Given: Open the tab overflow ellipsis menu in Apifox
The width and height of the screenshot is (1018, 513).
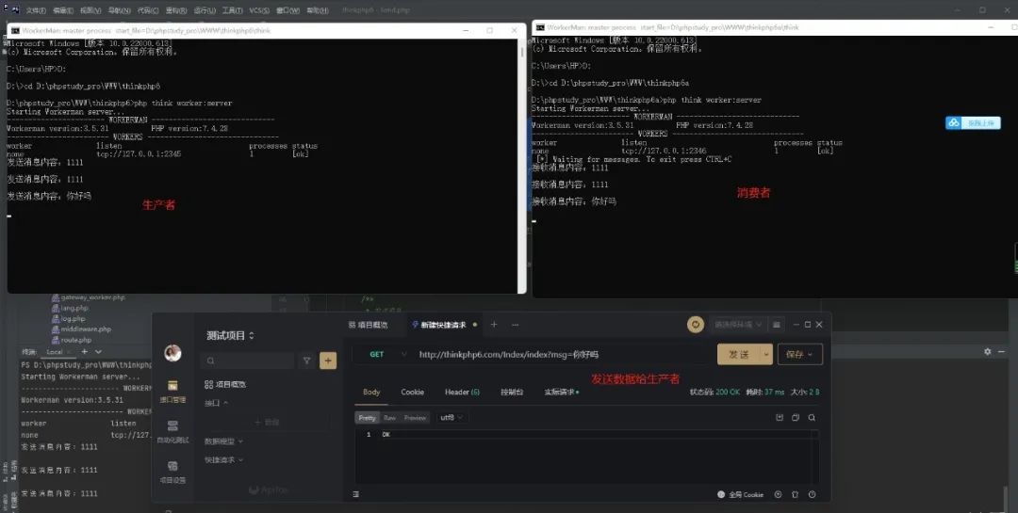Looking at the screenshot, I should [515, 325].
